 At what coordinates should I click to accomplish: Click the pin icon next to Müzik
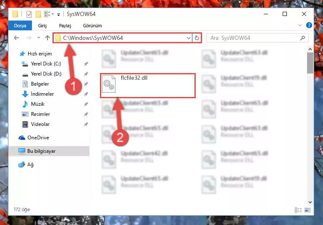pos(86,104)
